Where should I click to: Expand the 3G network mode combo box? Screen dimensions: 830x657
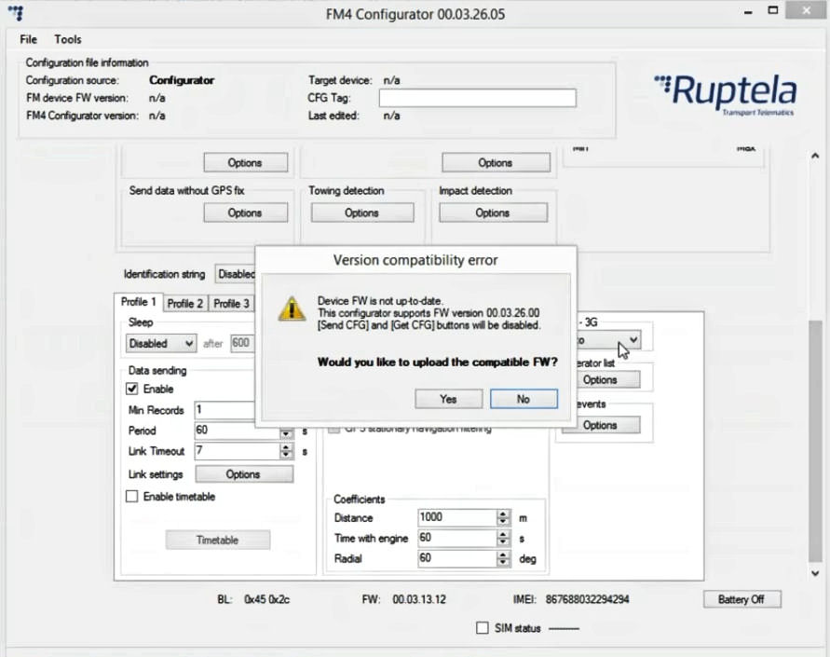pyautogui.click(x=633, y=338)
